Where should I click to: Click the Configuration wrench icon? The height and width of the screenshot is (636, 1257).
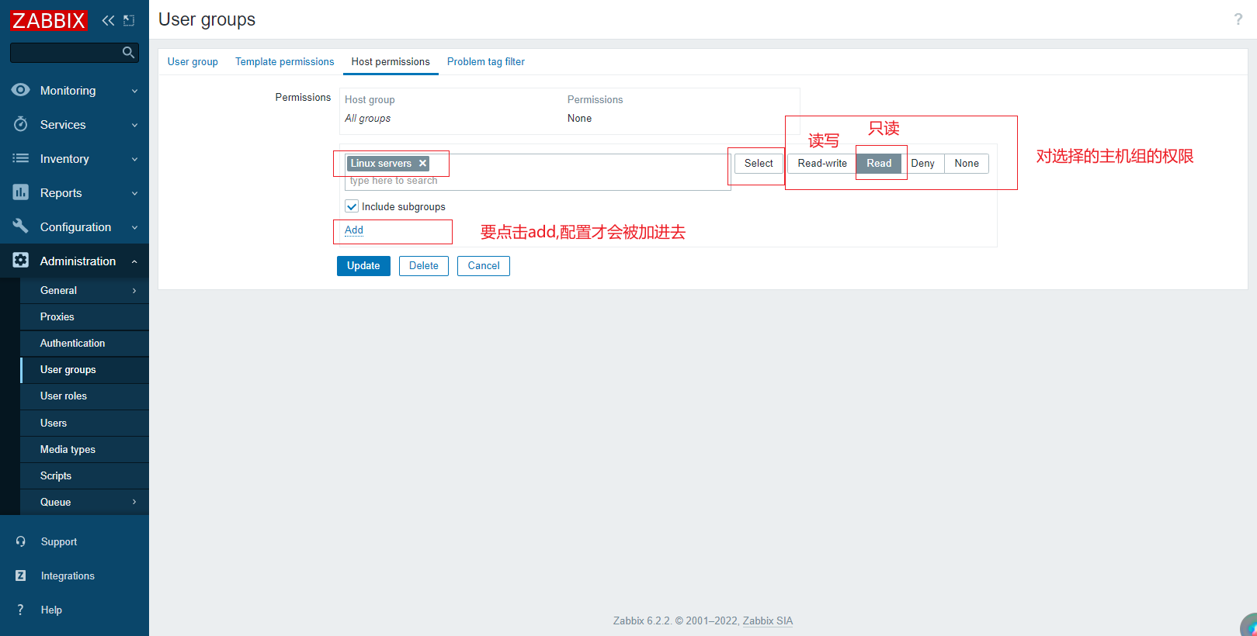click(x=21, y=226)
